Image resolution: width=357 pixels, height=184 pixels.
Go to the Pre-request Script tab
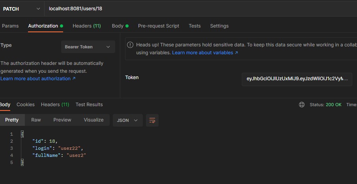159,26
